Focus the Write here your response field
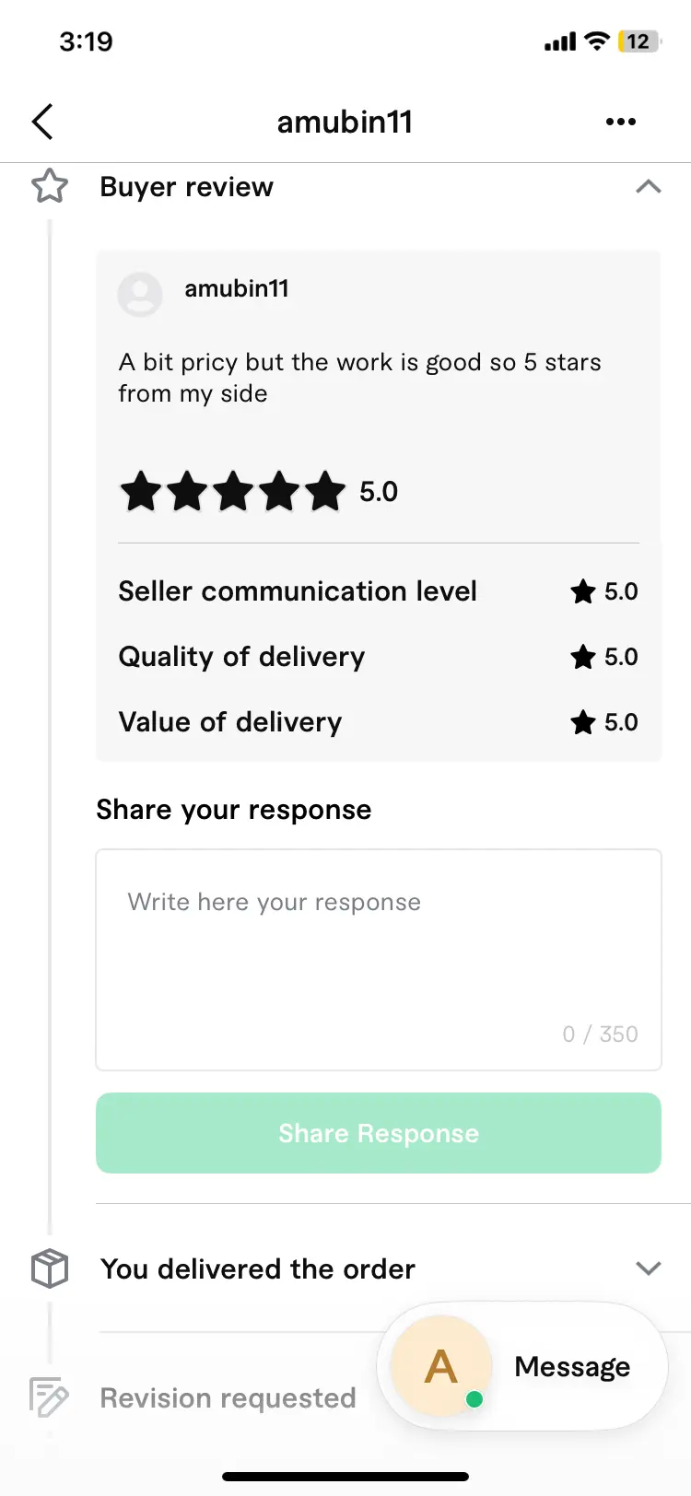The image size is (691, 1496). point(379,960)
